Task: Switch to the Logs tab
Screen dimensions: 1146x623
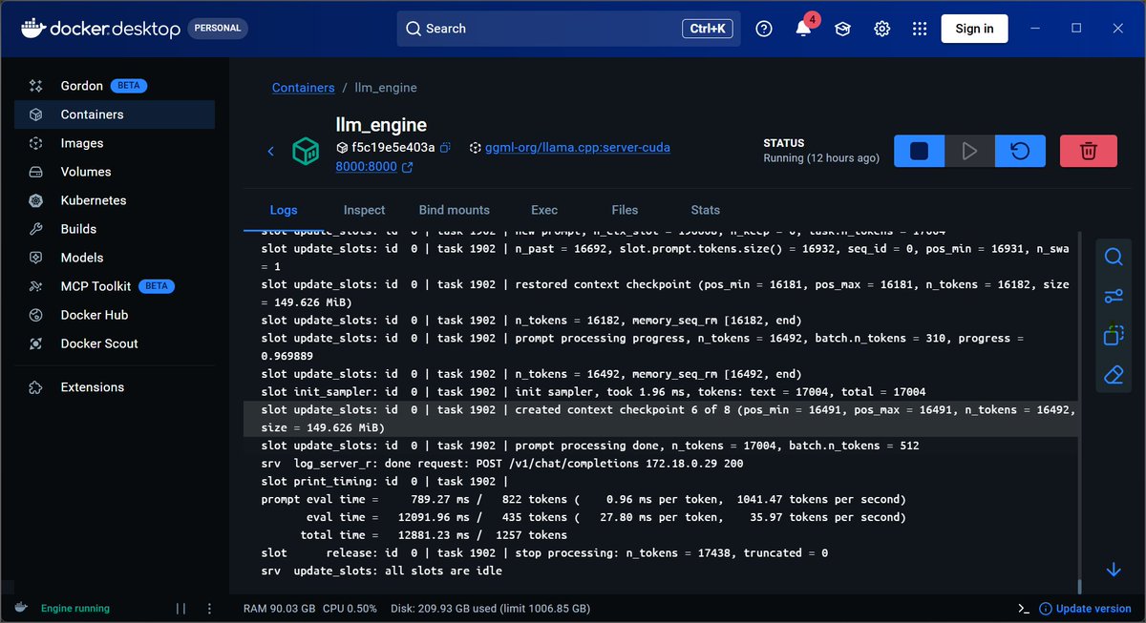Action: [284, 210]
